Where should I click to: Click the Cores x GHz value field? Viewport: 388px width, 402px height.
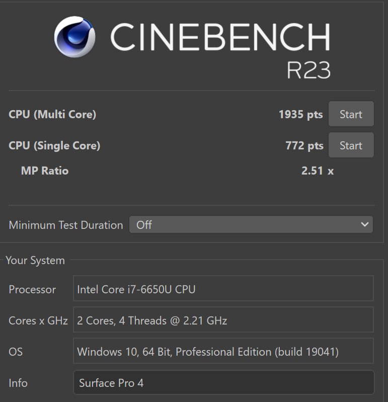point(223,319)
